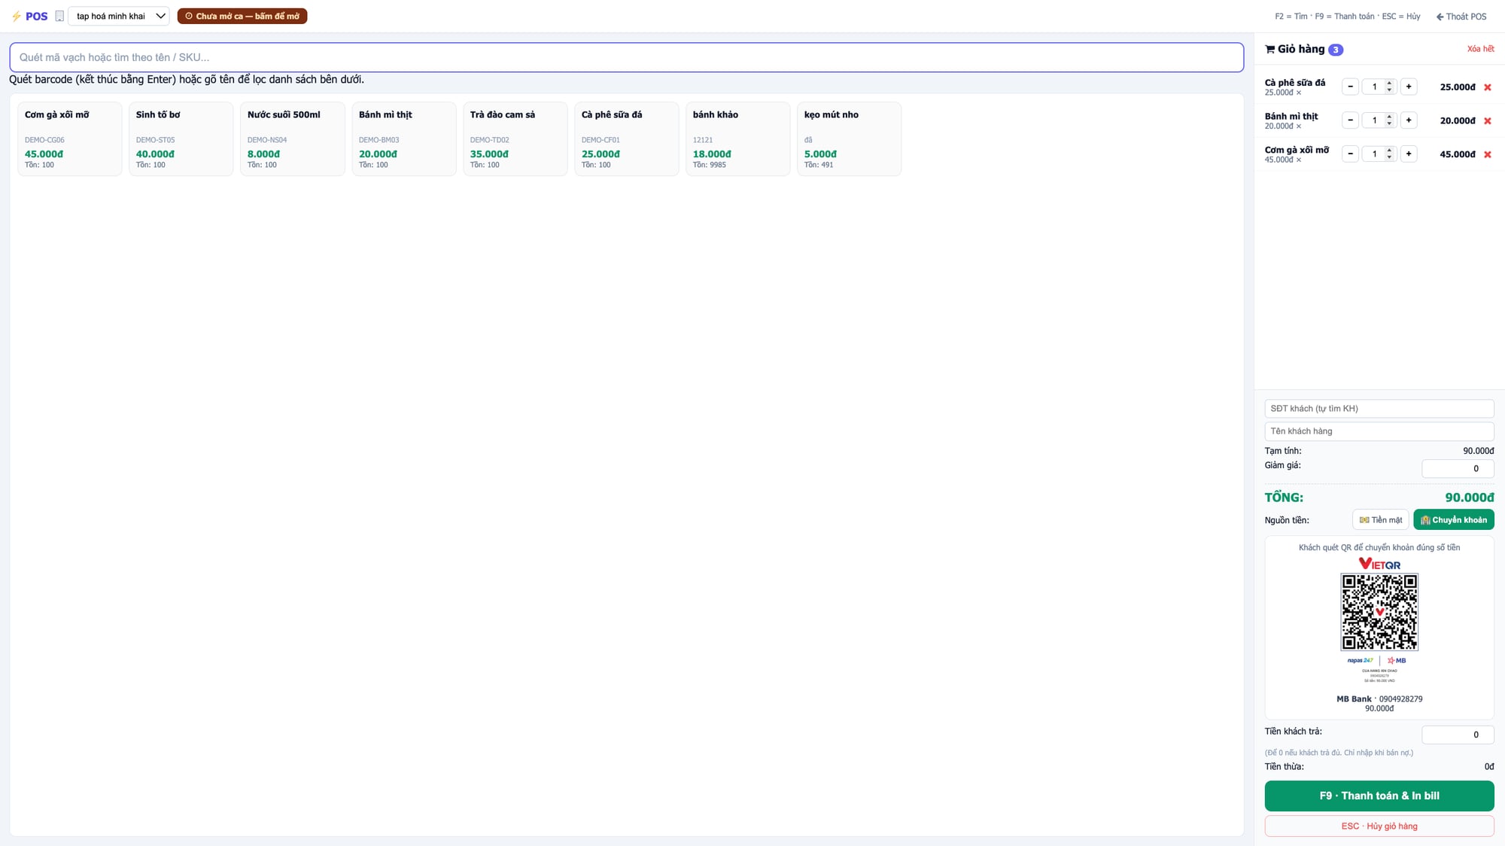
Task: Increase quantity of Bánh mì thịt in cart
Action: click(x=1409, y=120)
